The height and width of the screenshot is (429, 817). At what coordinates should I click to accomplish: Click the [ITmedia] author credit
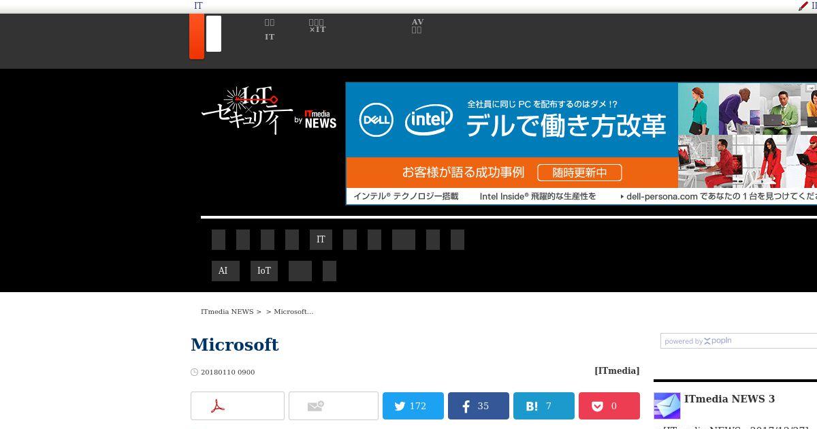click(x=617, y=370)
